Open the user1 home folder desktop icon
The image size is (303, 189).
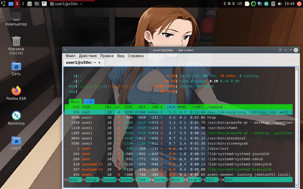pos(16,143)
